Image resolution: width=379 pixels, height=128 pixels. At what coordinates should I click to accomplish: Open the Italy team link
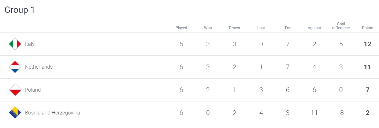coord(30,44)
